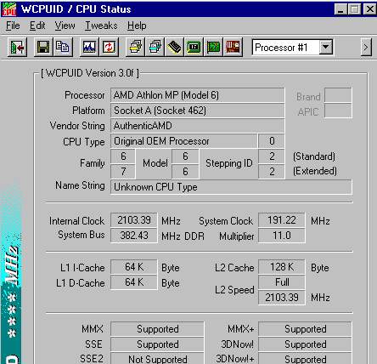Click the empty APIC field
Viewport: 377px width, 364px height.
pyautogui.click(x=338, y=111)
